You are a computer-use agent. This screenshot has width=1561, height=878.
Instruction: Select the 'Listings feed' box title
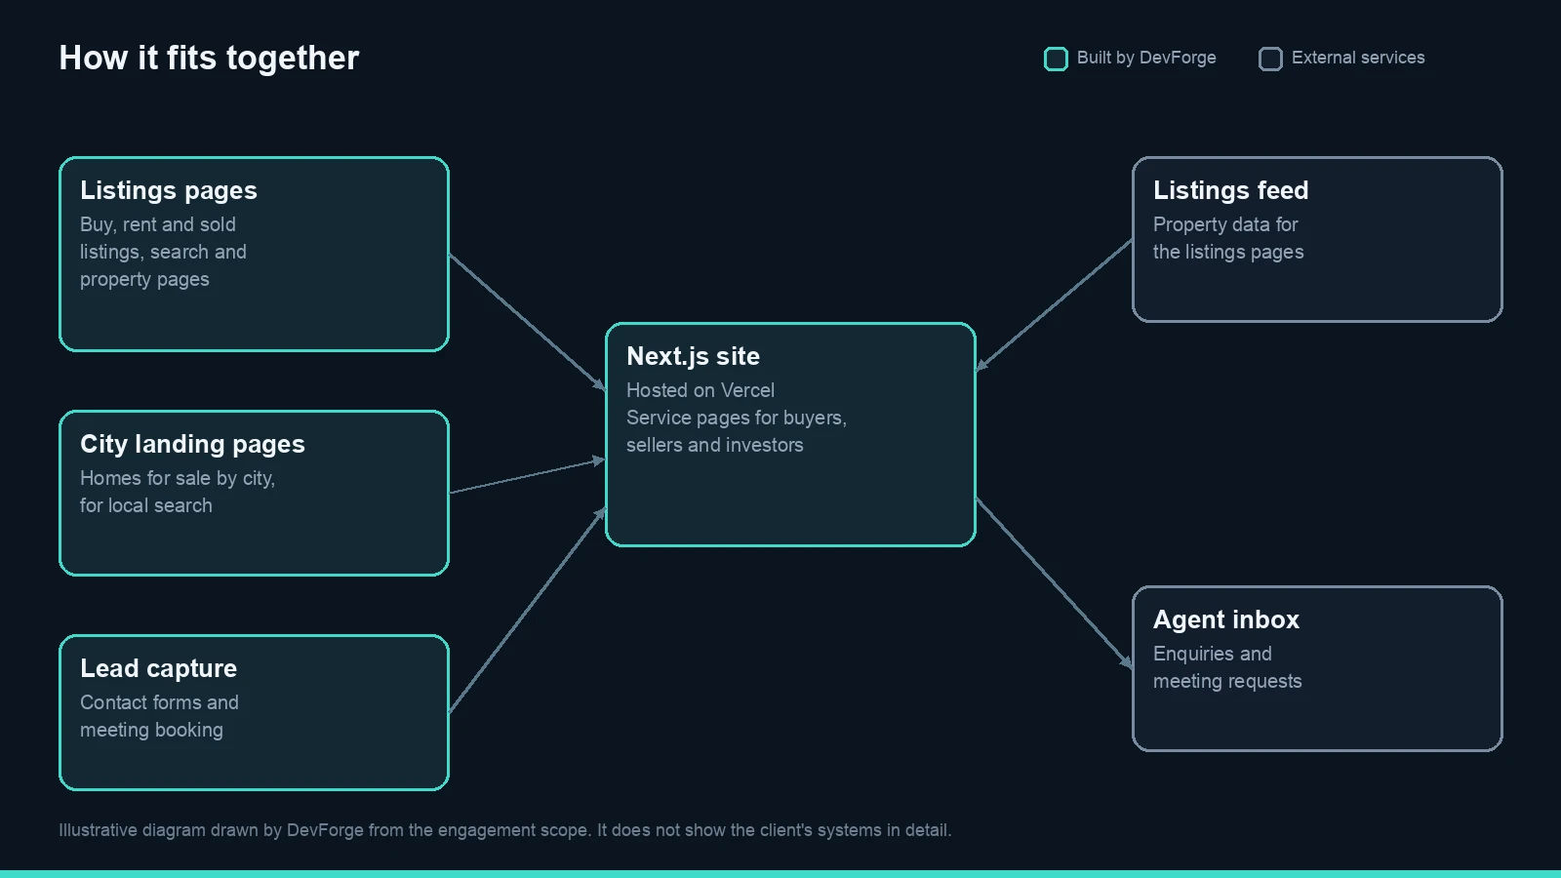pyautogui.click(x=1231, y=190)
